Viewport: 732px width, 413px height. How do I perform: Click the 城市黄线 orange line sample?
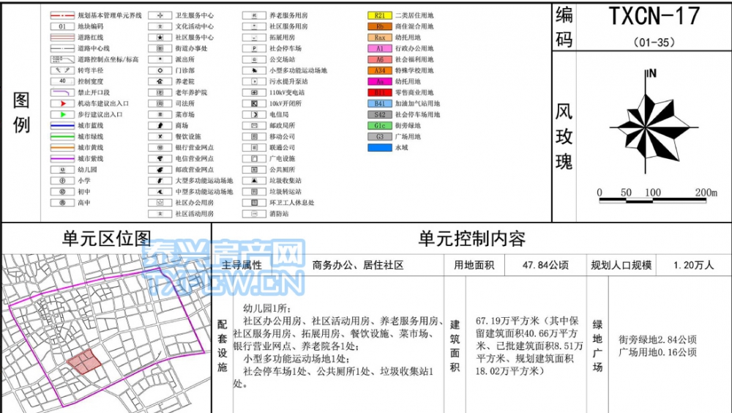click(62, 148)
